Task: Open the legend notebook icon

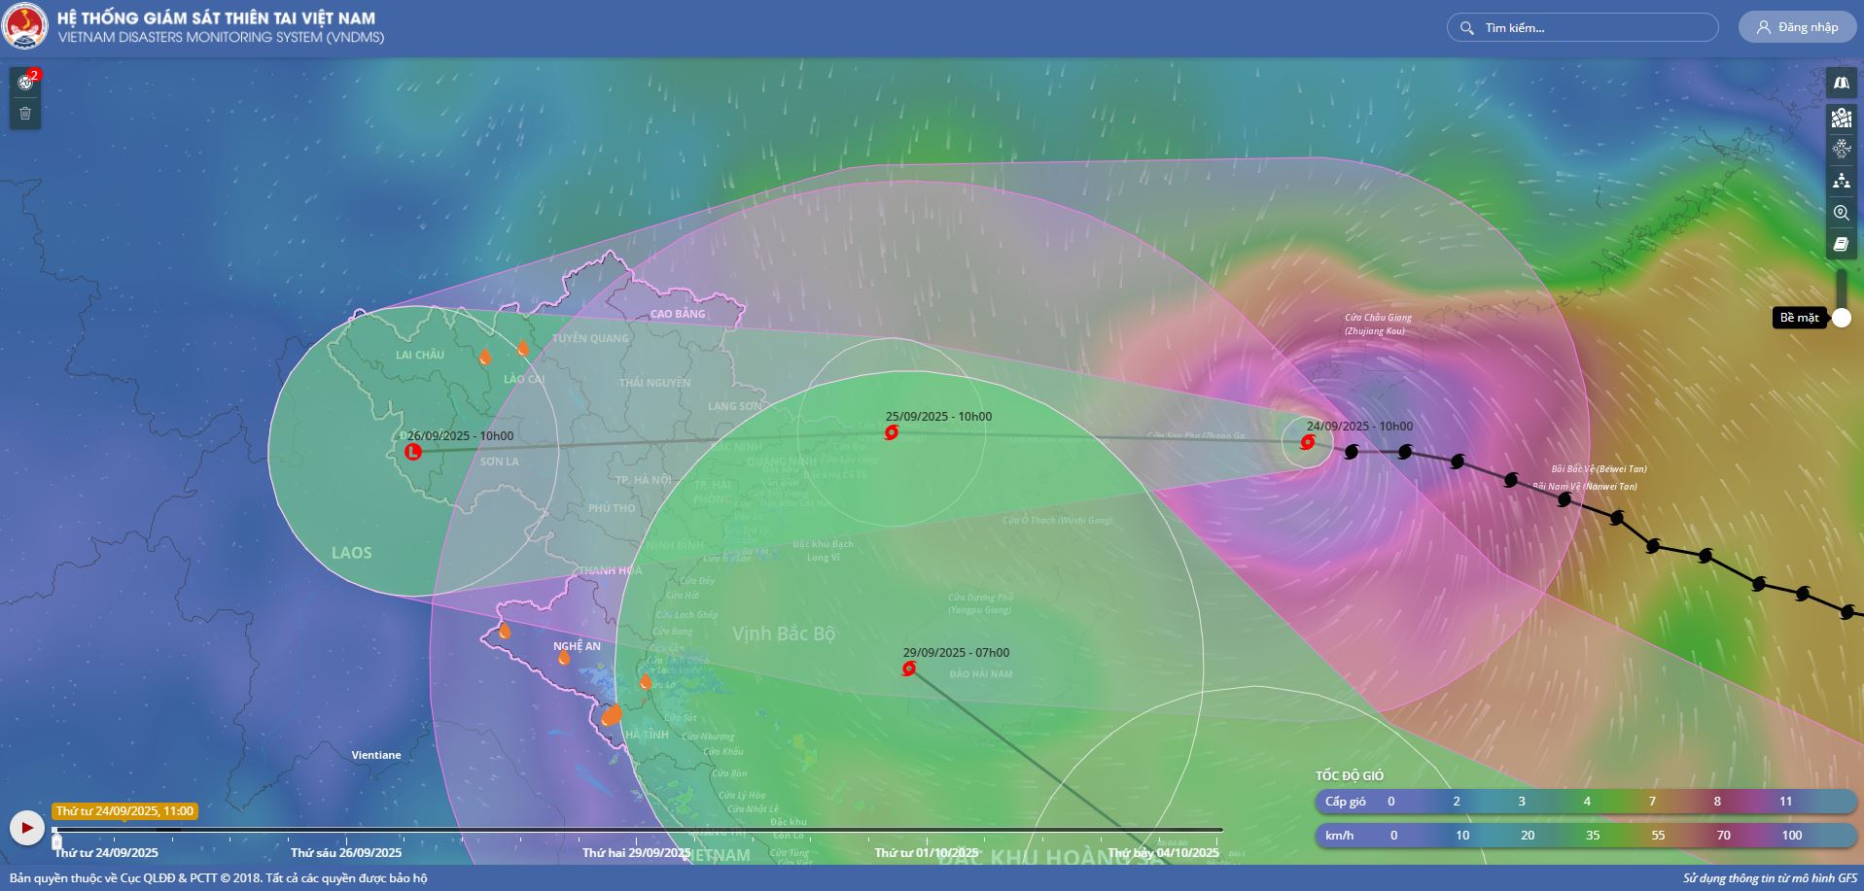Action: (x=1841, y=245)
